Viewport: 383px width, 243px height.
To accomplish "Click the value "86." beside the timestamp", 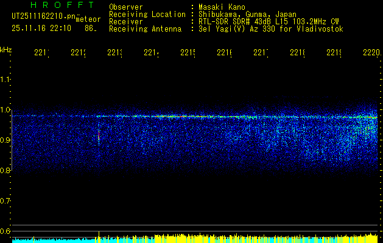I will coord(91,29).
